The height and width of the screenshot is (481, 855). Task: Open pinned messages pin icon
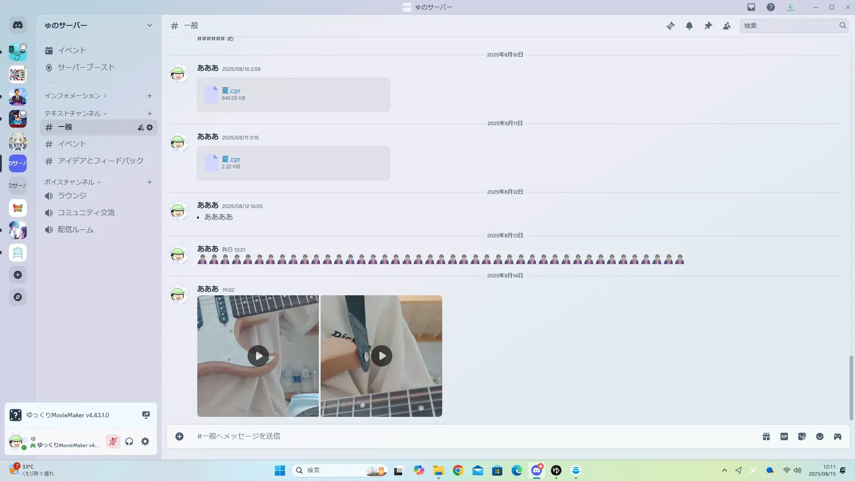(708, 26)
